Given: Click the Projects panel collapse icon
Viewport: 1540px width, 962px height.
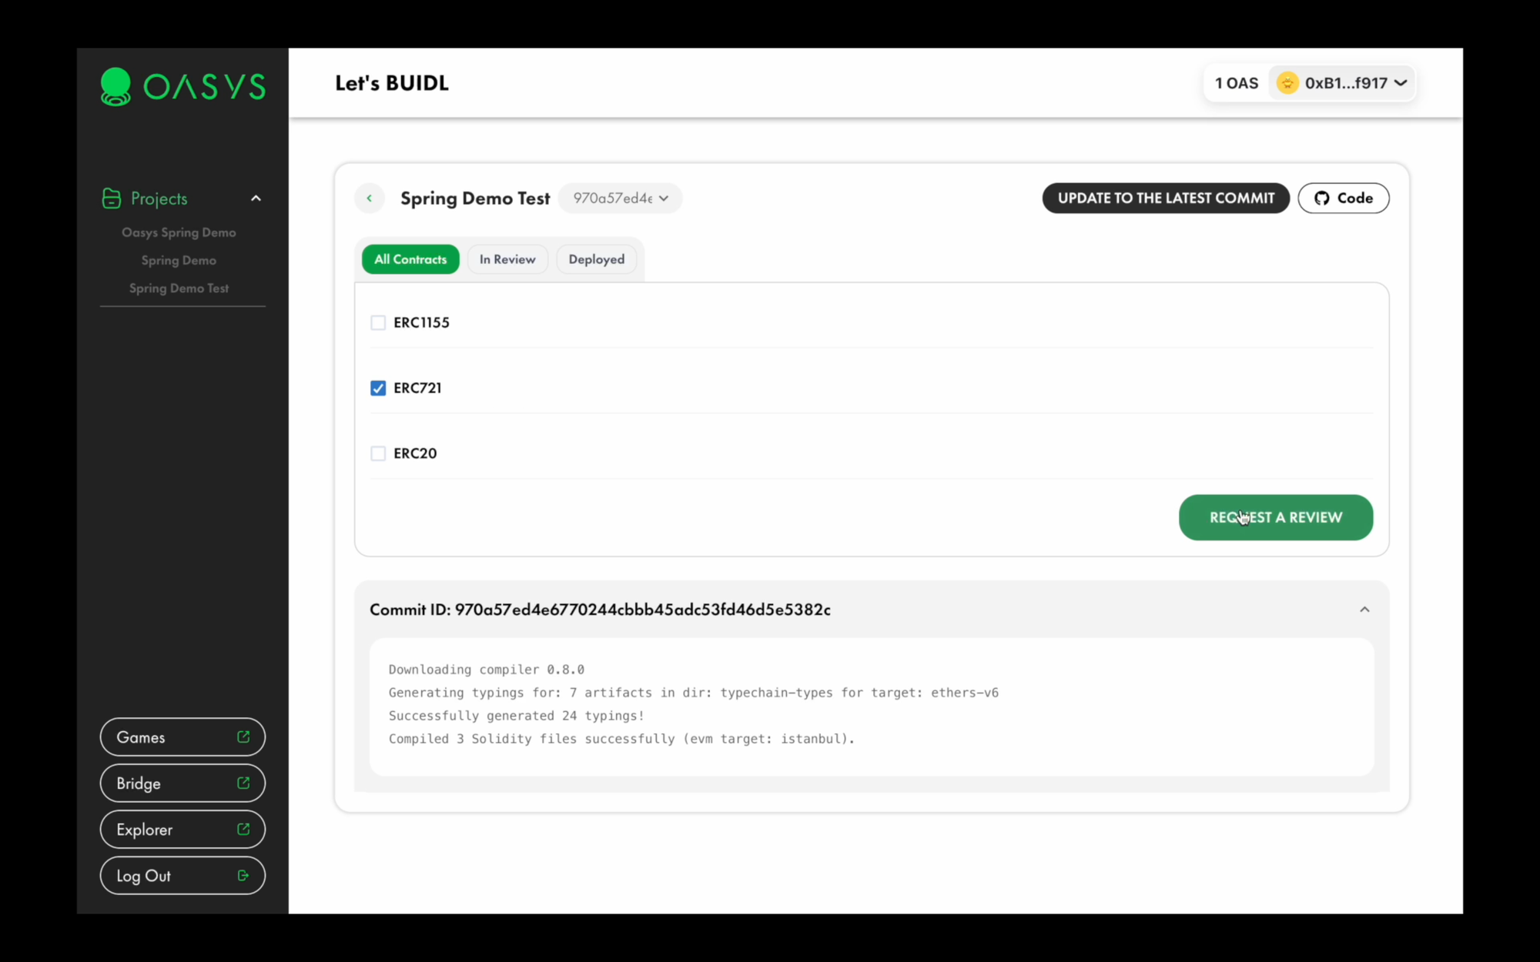Looking at the screenshot, I should (x=255, y=197).
